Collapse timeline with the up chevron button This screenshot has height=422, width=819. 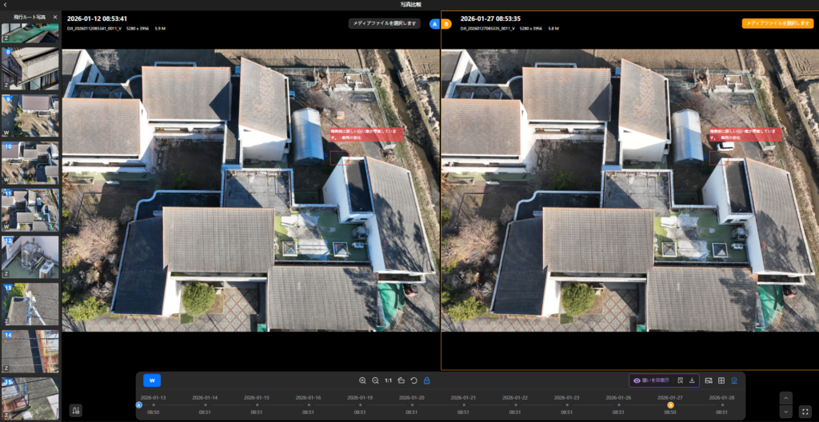[785, 397]
